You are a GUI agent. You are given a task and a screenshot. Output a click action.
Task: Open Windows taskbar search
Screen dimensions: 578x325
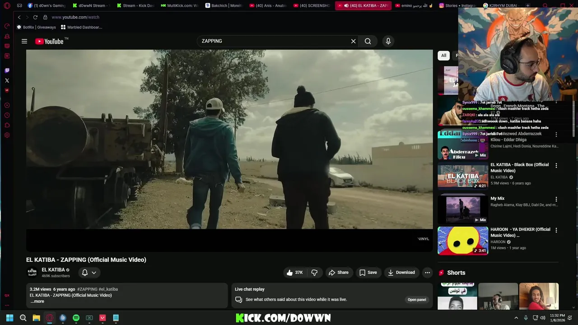click(x=23, y=318)
